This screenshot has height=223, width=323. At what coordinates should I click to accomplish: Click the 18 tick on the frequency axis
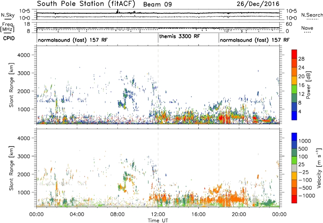tap(27, 24)
